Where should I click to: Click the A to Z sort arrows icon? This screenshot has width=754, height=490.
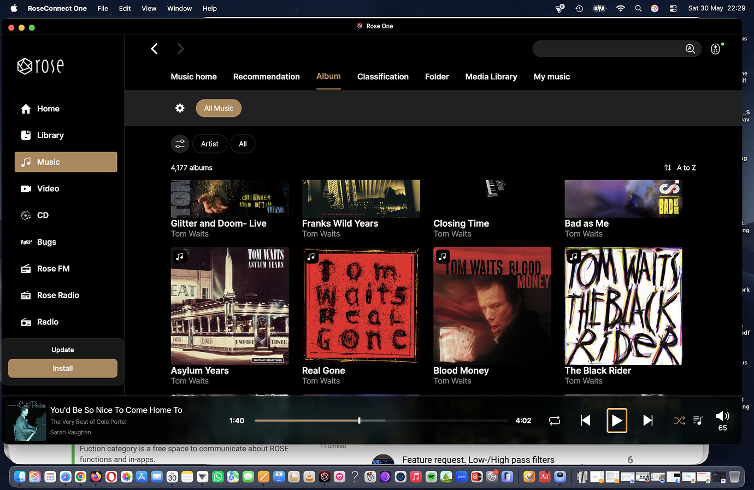[x=668, y=168]
